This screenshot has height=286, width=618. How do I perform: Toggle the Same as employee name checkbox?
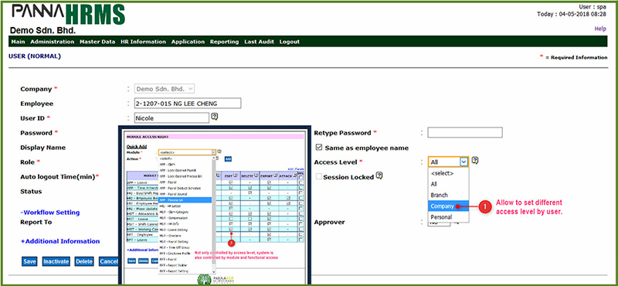point(319,148)
